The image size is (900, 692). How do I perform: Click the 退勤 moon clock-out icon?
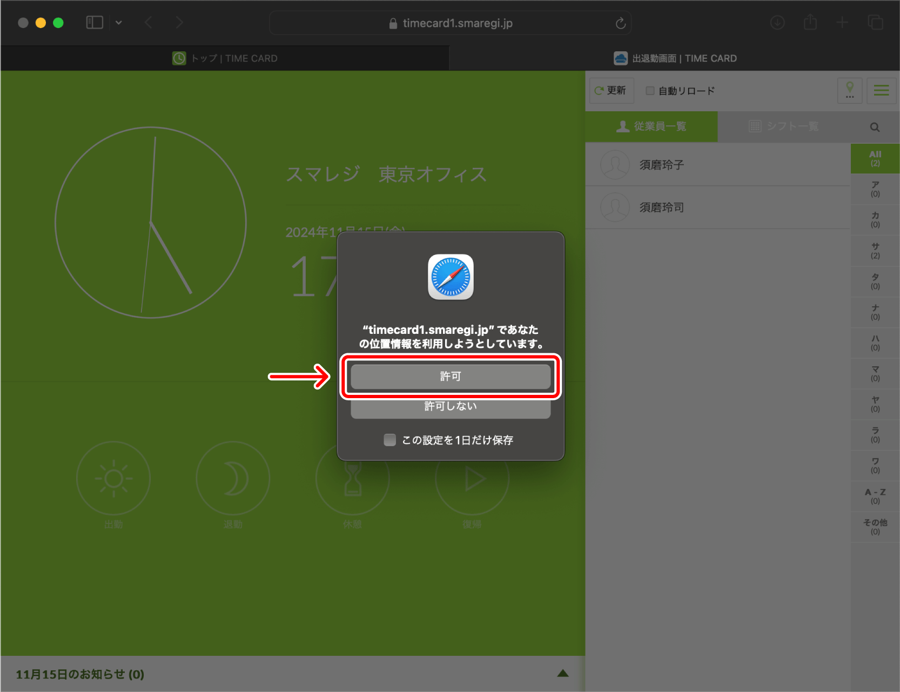click(x=233, y=479)
